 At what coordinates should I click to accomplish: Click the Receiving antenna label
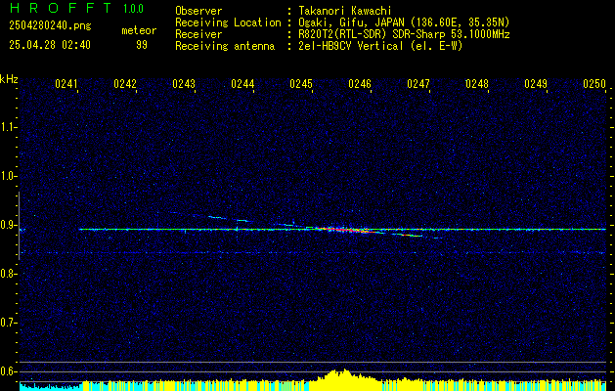[x=225, y=46]
